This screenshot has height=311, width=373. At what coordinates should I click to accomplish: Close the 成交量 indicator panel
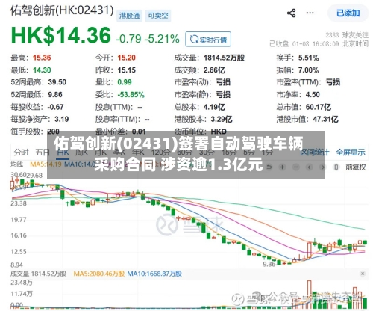(363, 274)
